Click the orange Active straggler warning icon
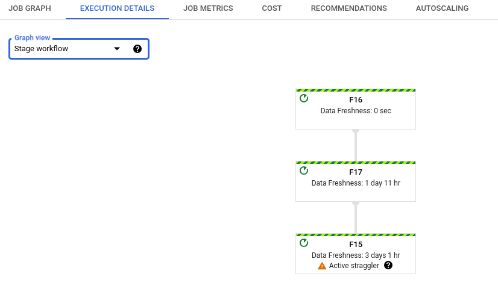This screenshot has width=498, height=291. pos(322,266)
